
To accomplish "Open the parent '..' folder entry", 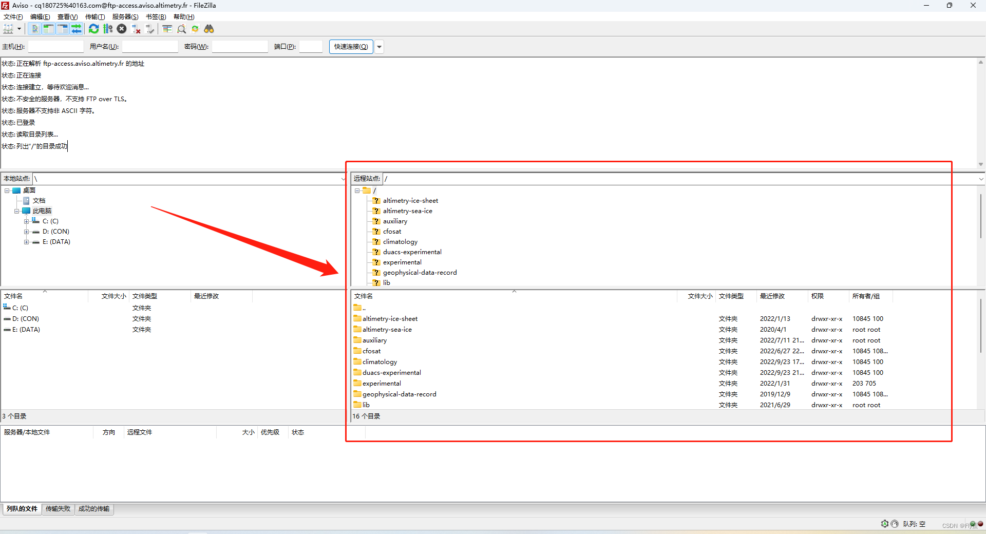I will [x=359, y=308].
